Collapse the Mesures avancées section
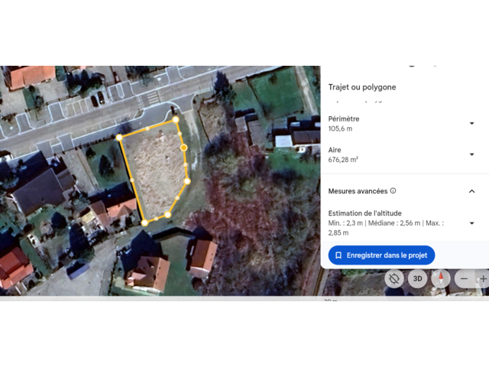The width and height of the screenshot is (489, 367). pyautogui.click(x=472, y=191)
